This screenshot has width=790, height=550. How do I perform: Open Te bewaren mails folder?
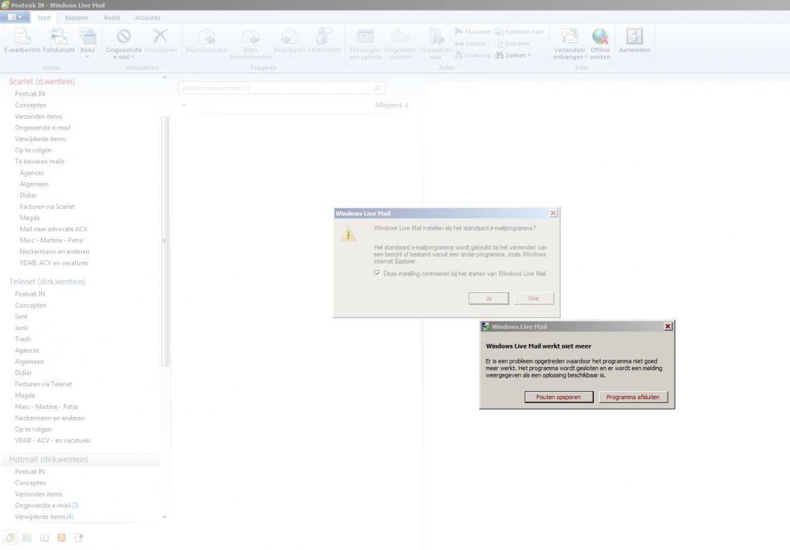pos(39,161)
